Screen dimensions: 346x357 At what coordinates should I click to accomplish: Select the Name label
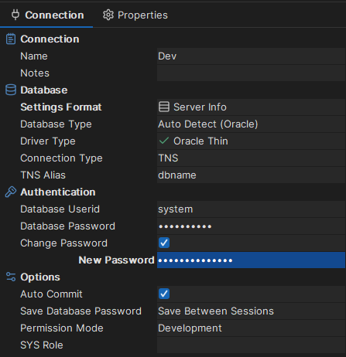[34, 56]
